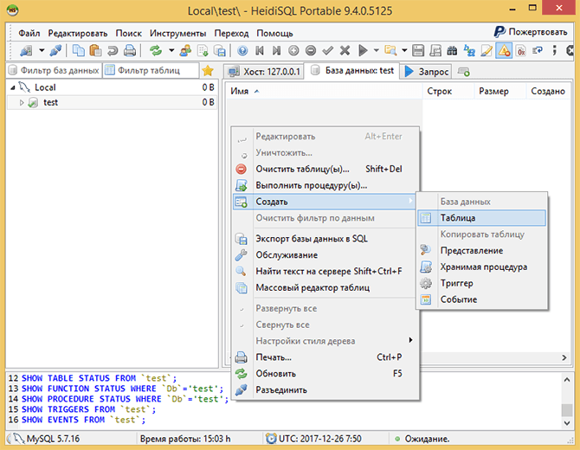580x450 pixels.
Task: Open the session manager dropdown arrow
Action: tap(42, 50)
